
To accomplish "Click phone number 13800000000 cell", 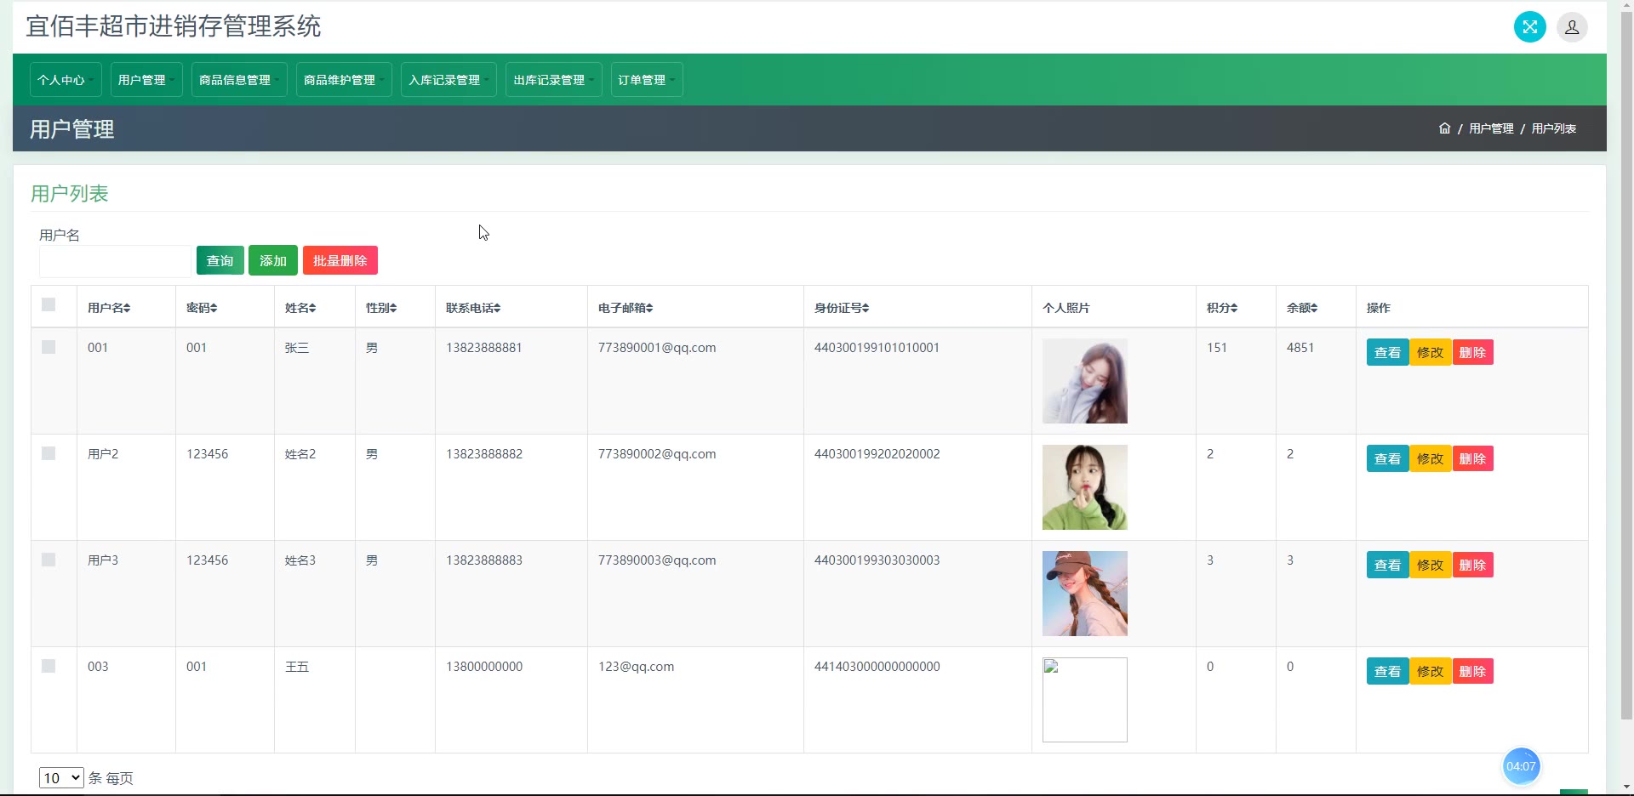I will [484, 667].
